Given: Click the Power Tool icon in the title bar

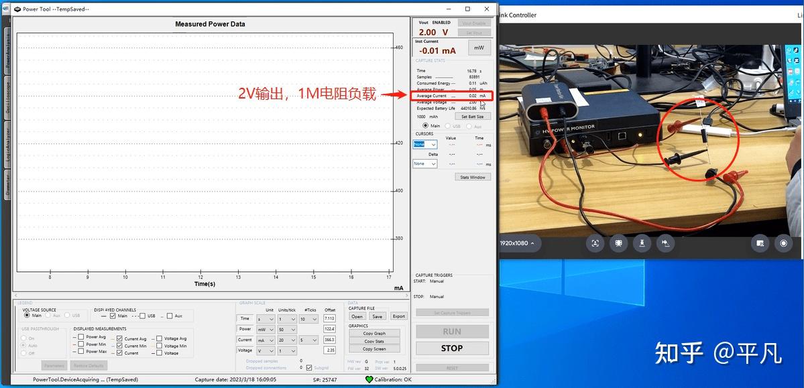Looking at the screenshot, I should (18, 9).
